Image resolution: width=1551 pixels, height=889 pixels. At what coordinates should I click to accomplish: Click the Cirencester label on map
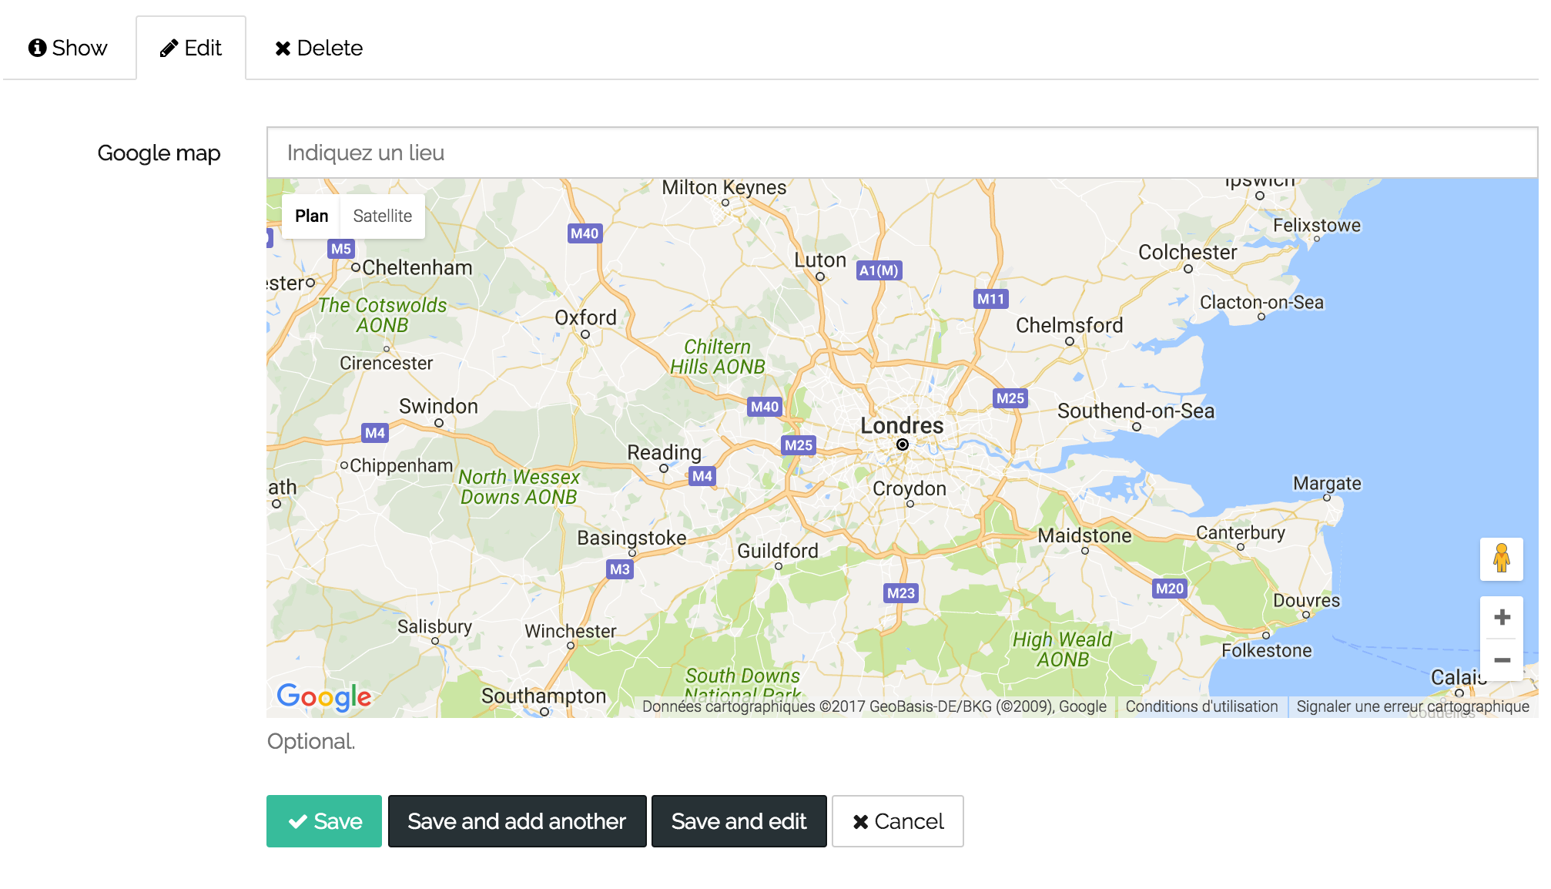[x=386, y=363]
